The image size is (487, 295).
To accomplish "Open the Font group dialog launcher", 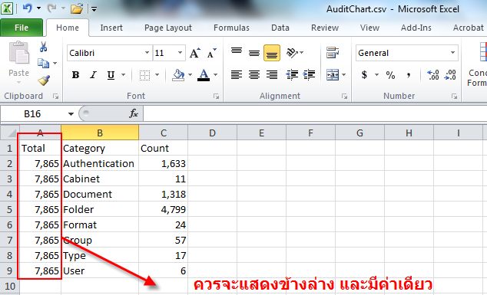I will (x=216, y=97).
